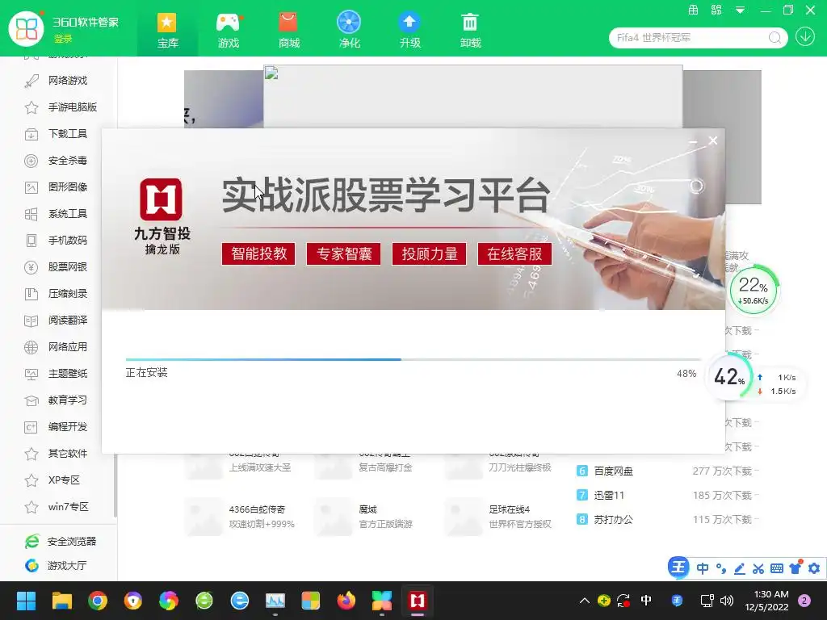Open 阅读翻译 category
Image resolution: width=827 pixels, height=620 pixels.
57,320
